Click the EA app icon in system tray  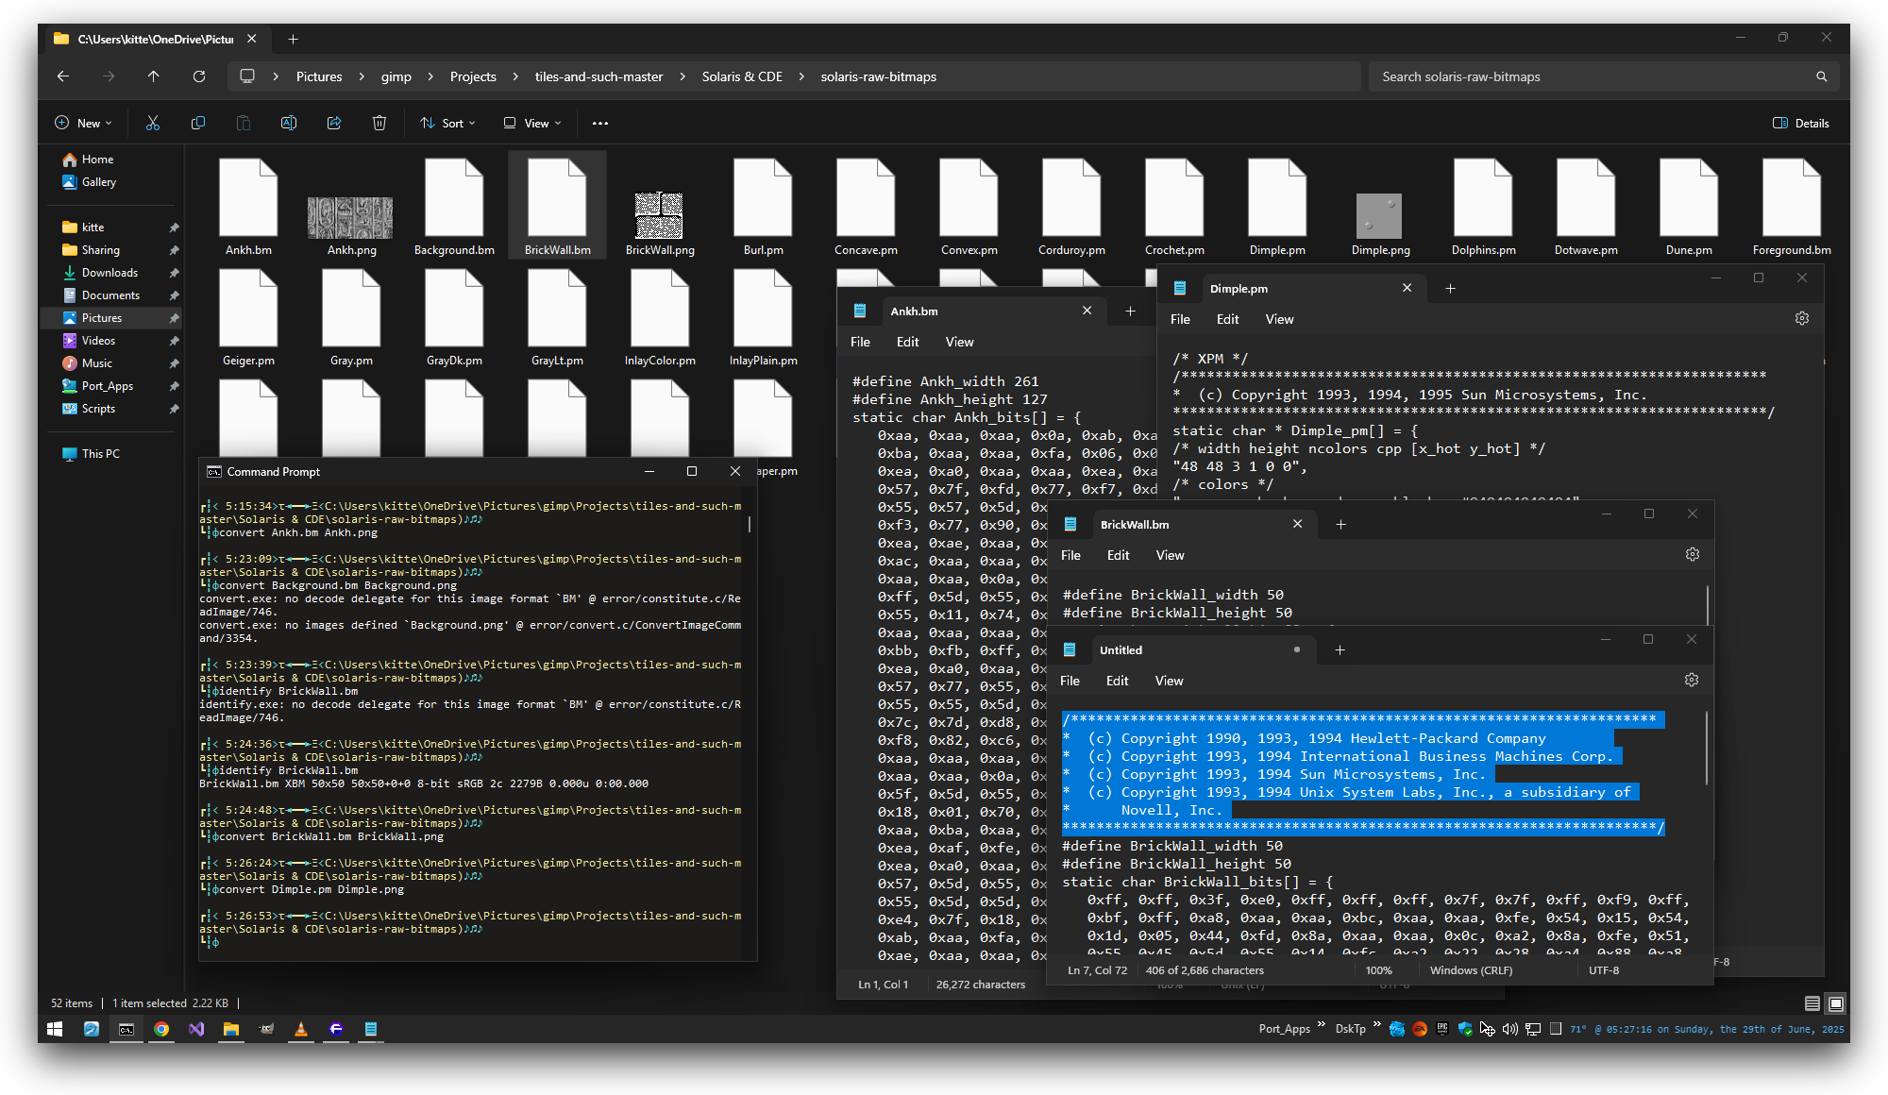pyautogui.click(x=1420, y=1029)
